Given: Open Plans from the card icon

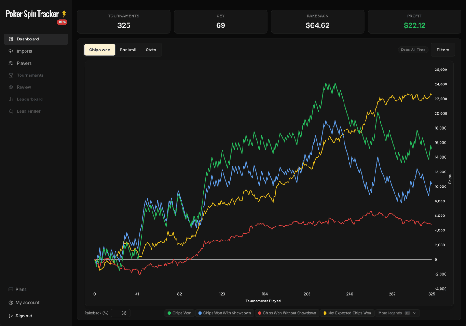Looking at the screenshot, I should click(11, 289).
